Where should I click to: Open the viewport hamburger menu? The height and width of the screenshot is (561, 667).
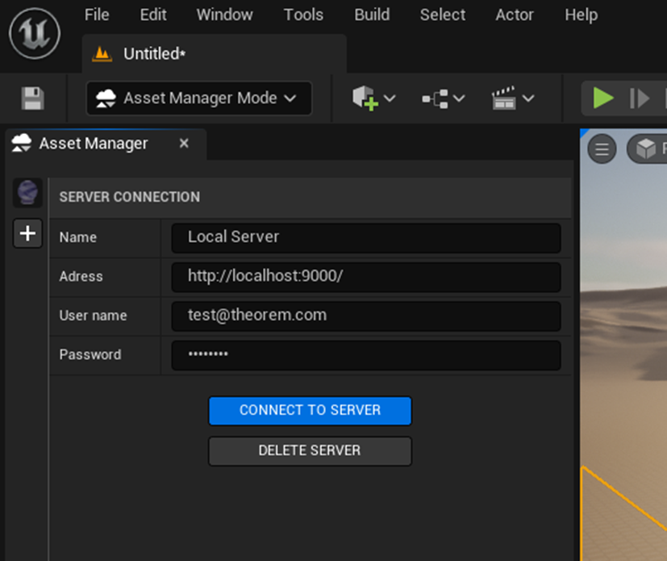point(602,149)
